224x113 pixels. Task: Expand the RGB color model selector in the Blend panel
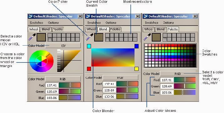pos(120,78)
